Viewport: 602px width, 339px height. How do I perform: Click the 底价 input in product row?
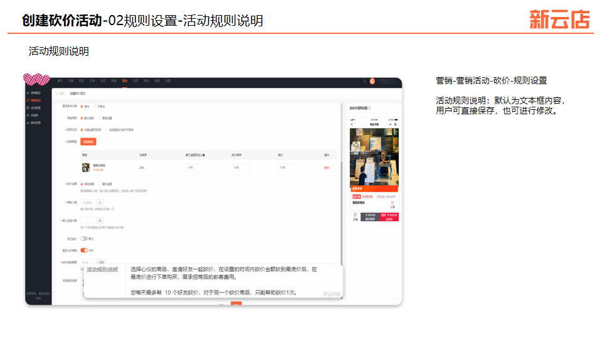[287, 168]
